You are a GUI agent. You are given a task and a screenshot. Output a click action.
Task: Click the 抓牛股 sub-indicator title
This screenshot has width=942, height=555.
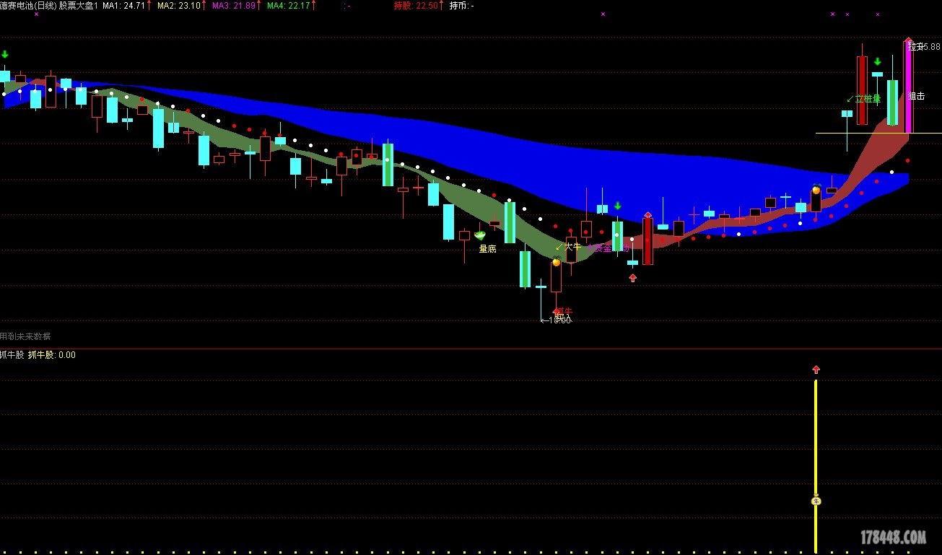point(12,355)
